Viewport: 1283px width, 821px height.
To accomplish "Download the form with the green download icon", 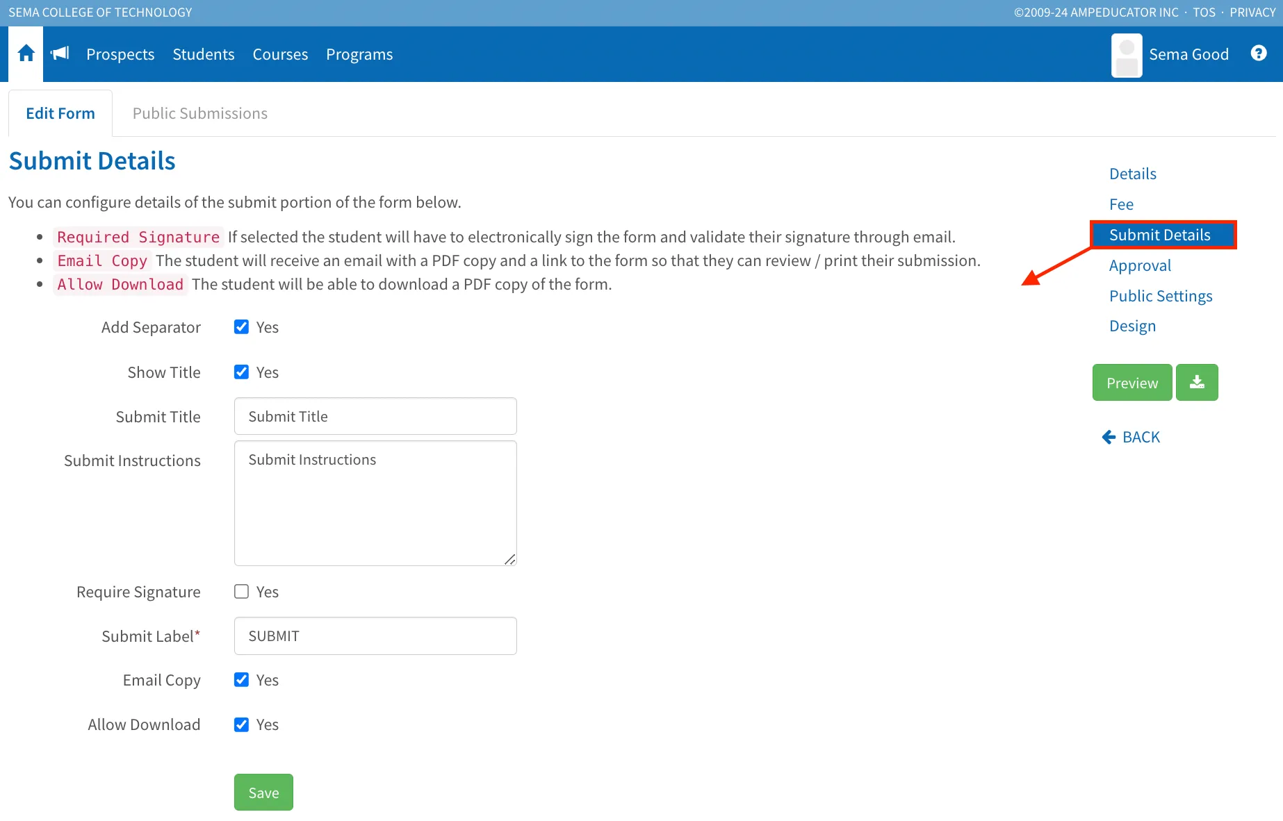I will [1197, 382].
